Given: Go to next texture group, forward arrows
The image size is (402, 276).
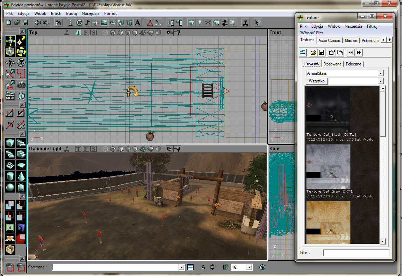Looking at the screenshot, I should [x=359, y=53].
